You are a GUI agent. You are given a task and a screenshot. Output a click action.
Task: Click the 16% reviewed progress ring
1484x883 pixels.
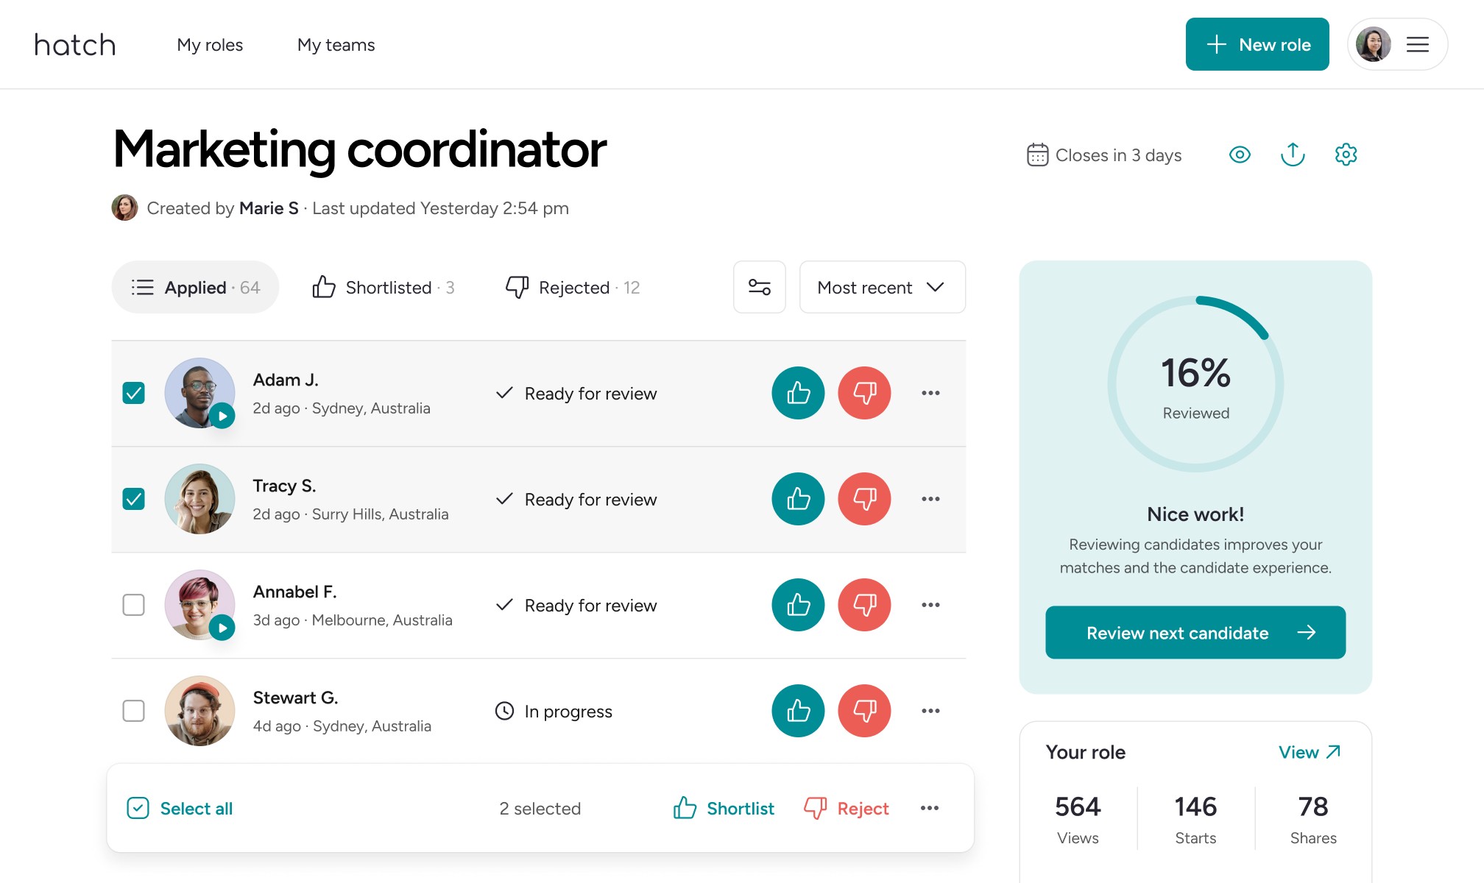(1195, 384)
